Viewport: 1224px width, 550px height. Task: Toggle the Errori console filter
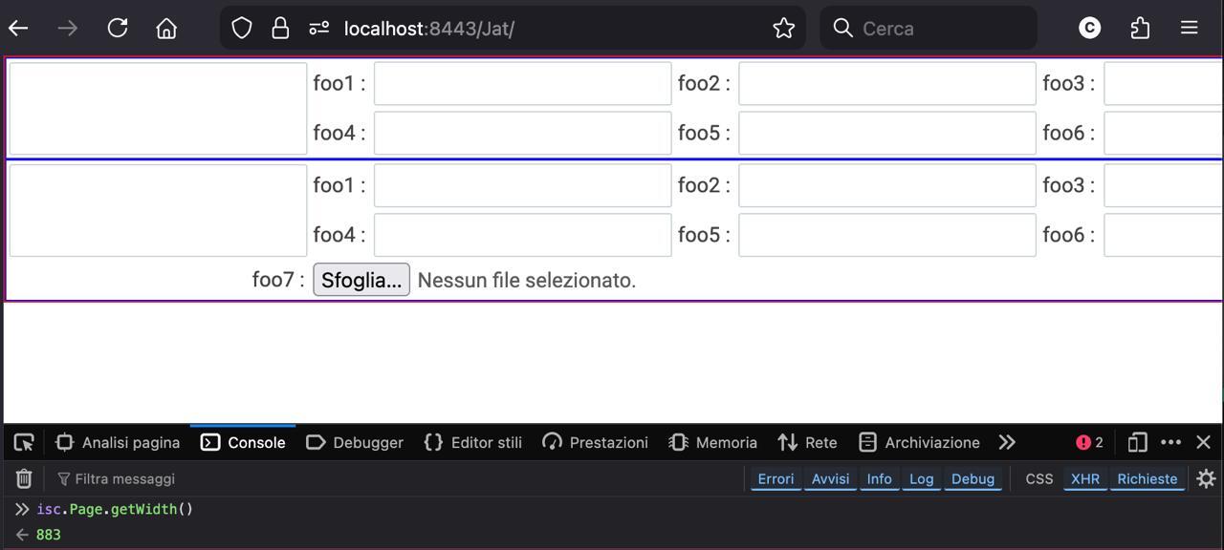(776, 478)
